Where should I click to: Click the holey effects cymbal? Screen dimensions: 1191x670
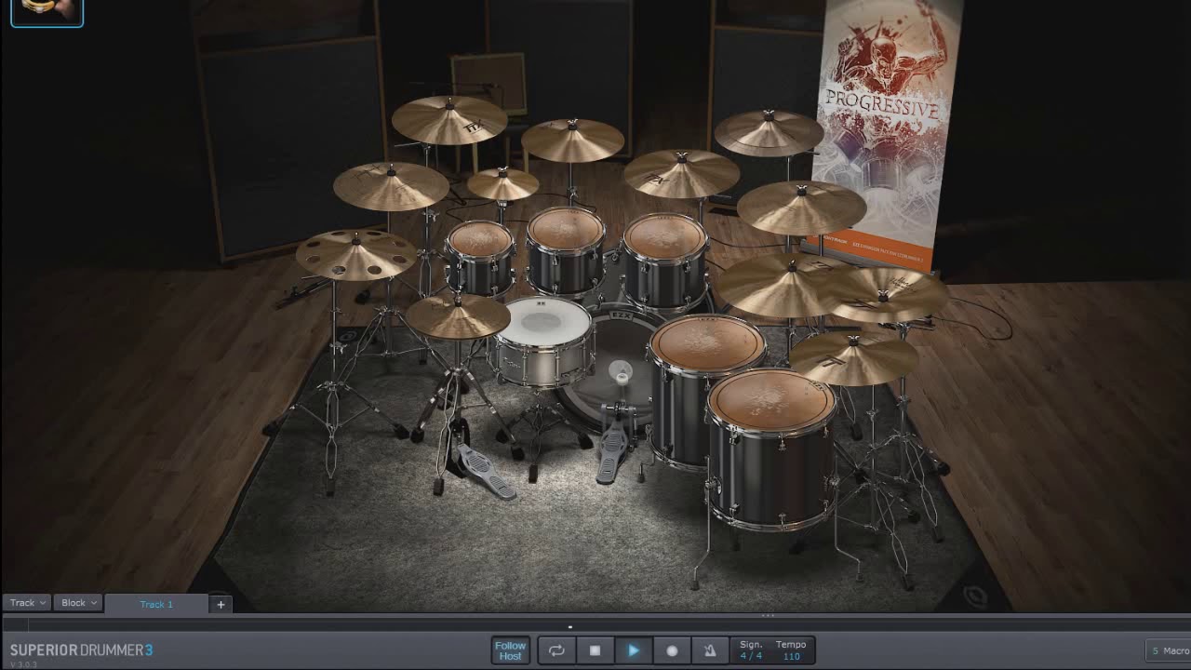point(355,254)
